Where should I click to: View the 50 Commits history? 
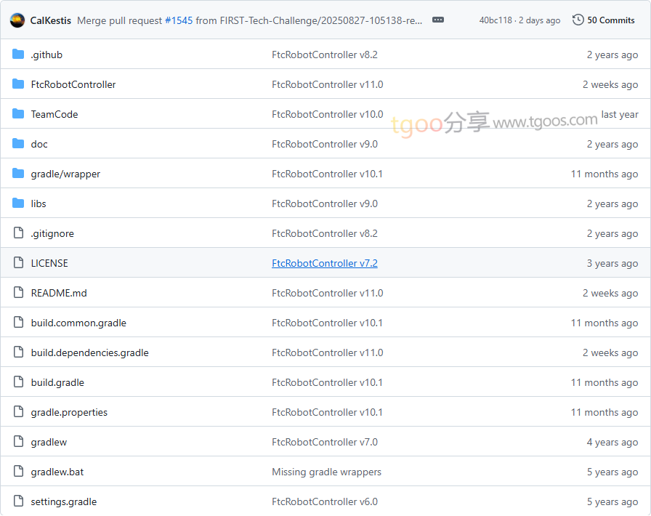point(611,20)
